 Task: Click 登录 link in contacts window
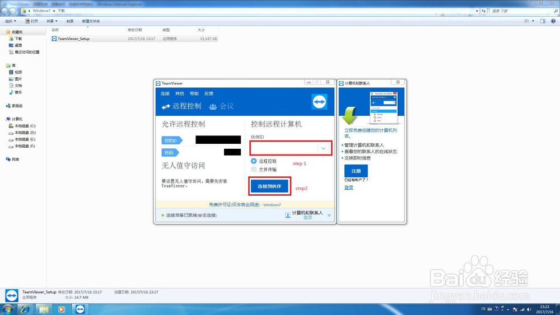348,187
